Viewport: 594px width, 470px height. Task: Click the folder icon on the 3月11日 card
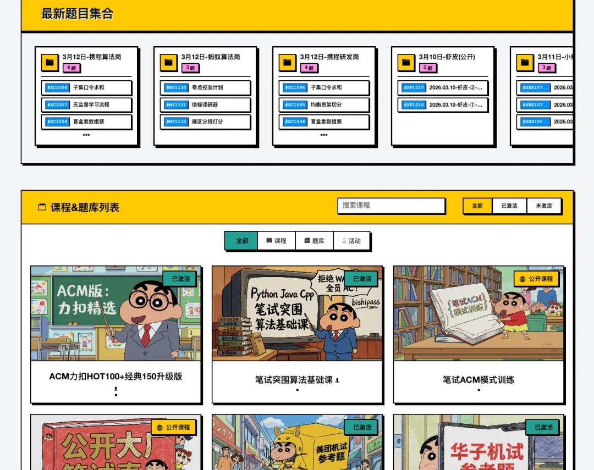(x=524, y=62)
